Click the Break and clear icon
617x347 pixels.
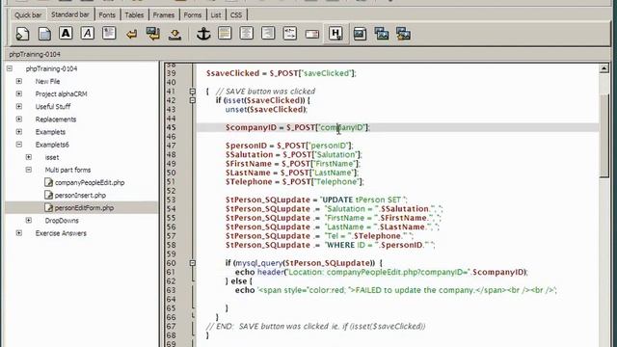pyautogui.click(x=153, y=34)
